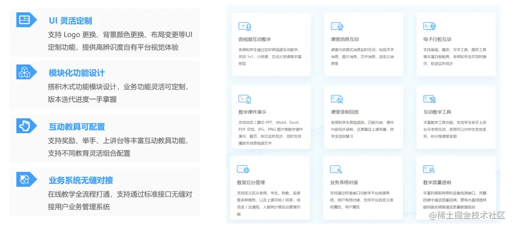Click the 业务系统对接 card icon
Viewport: 513px width, 228px height.
pos(336,170)
